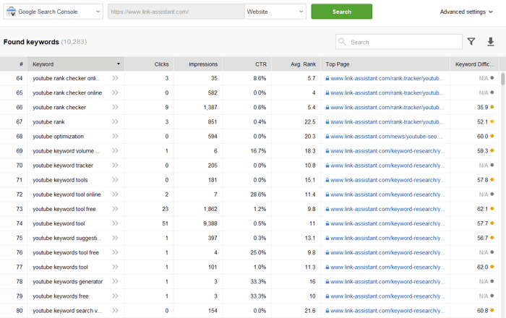Open top page link in row 80

387,311
